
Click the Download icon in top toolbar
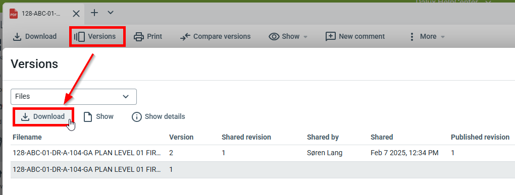pos(17,36)
